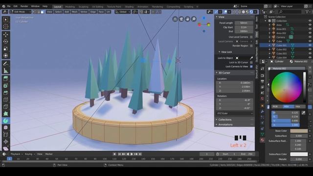
Task: Select the Extrude Region tool
Action: [x=5, y=79]
